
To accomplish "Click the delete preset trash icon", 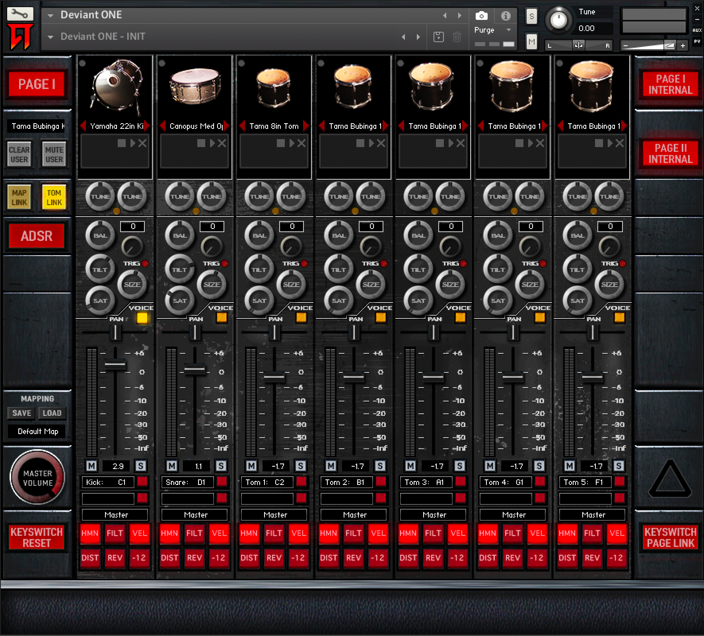I will (x=457, y=37).
